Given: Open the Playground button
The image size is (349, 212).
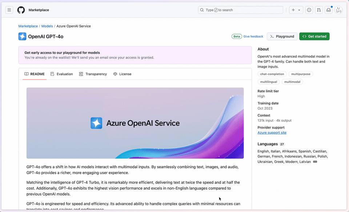Looking at the screenshot, I should (282, 36).
